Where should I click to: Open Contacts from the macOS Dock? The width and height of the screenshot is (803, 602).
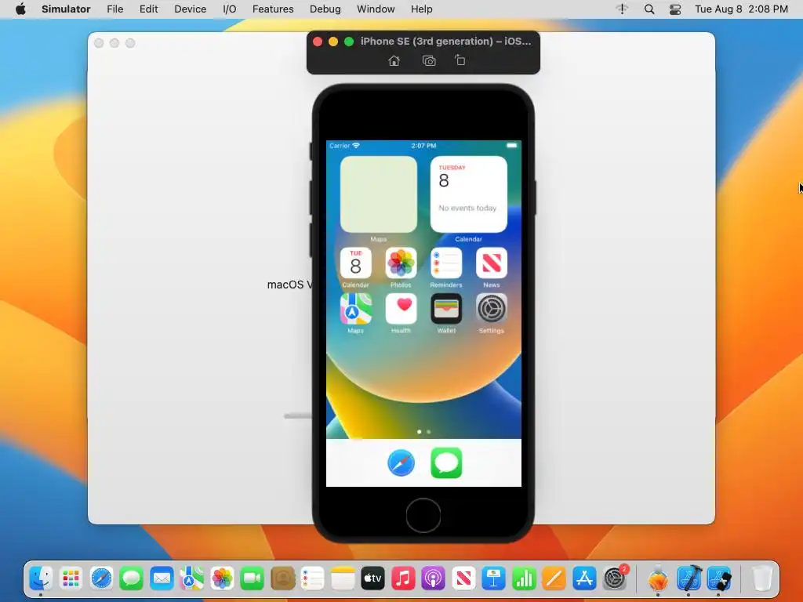(x=282, y=579)
